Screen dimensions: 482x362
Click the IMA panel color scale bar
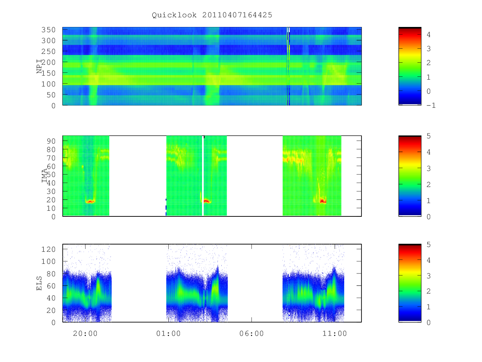point(410,176)
